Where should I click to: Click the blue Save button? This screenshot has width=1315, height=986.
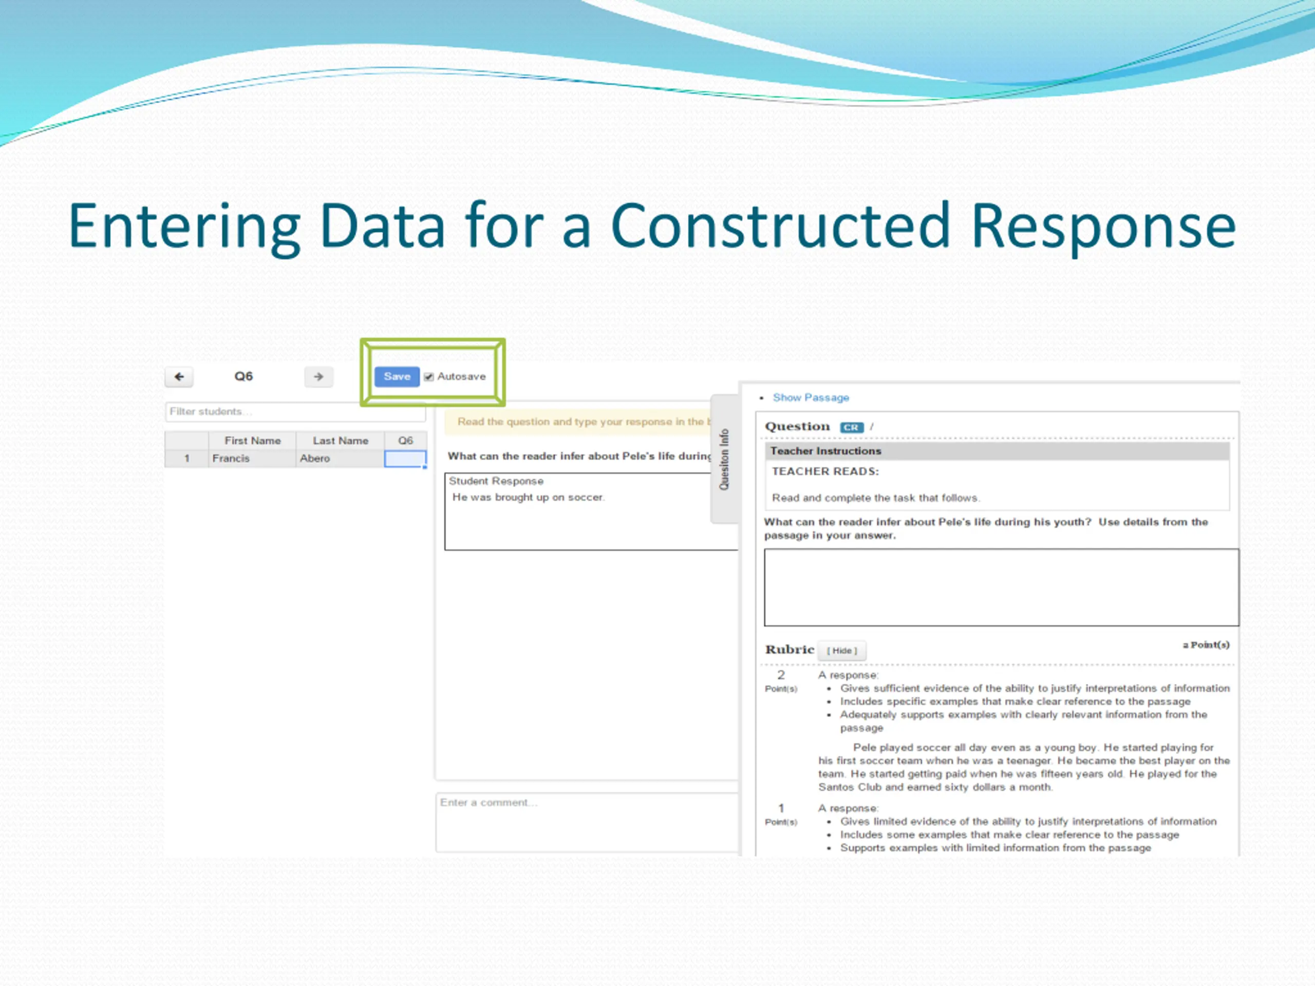pos(397,377)
